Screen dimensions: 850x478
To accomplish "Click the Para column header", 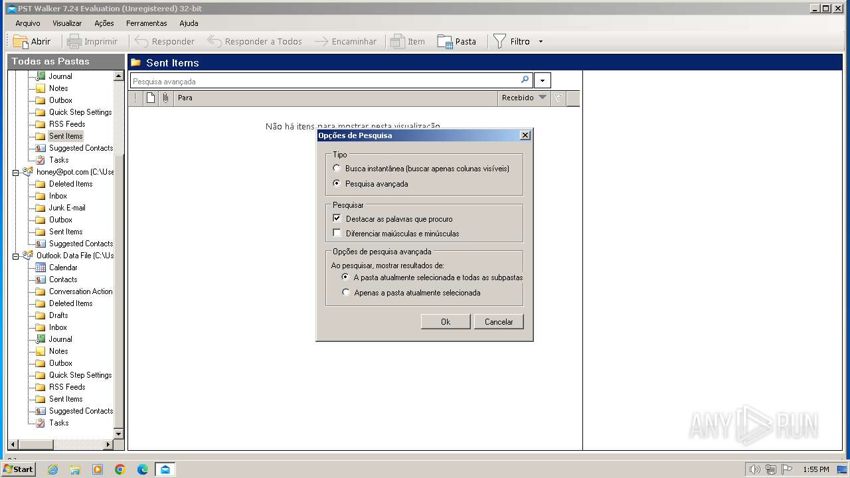I will click(335, 98).
